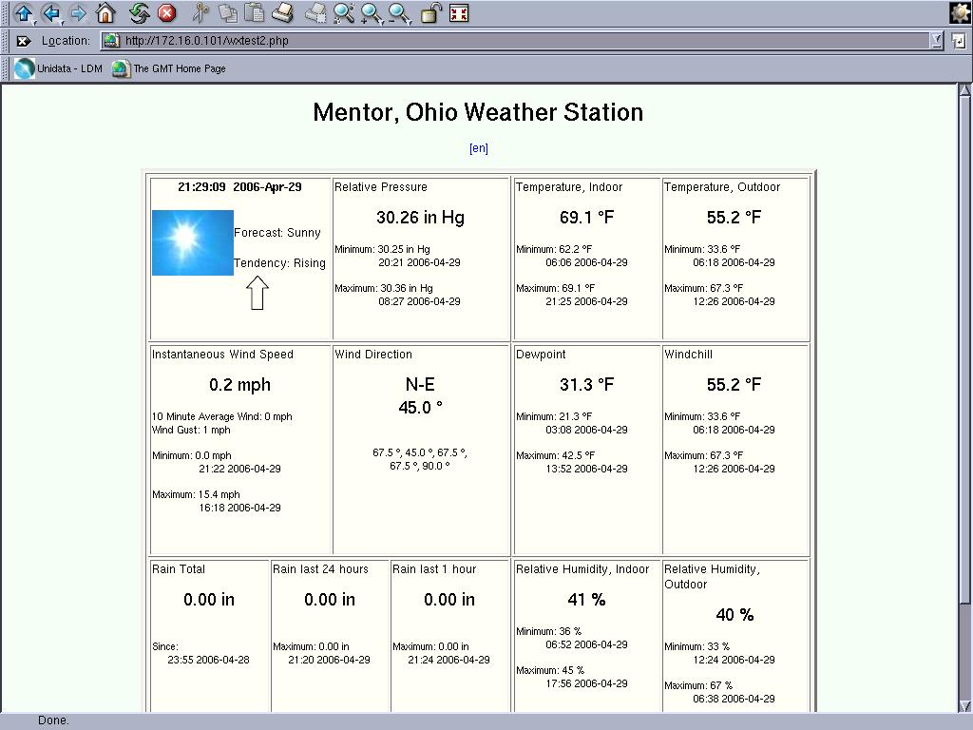Zoom in with the plus magnifier

pyautogui.click(x=372, y=13)
